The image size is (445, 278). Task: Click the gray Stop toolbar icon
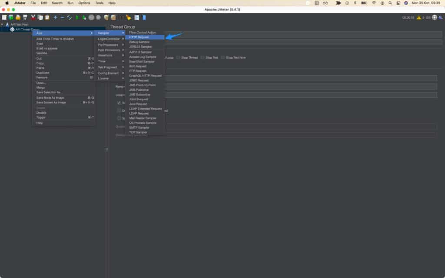[91, 17]
